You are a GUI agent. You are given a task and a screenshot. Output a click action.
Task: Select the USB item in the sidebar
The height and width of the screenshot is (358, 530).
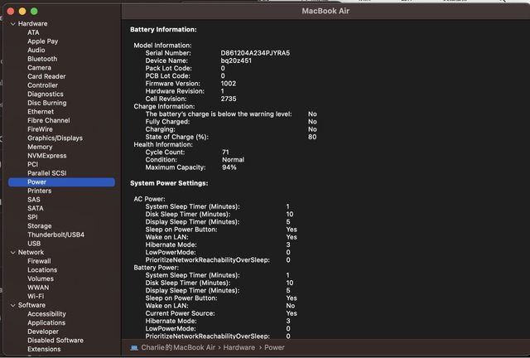34,244
